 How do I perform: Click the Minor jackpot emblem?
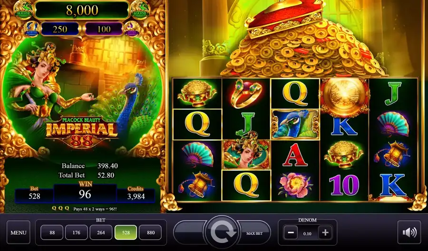click(x=32, y=28)
